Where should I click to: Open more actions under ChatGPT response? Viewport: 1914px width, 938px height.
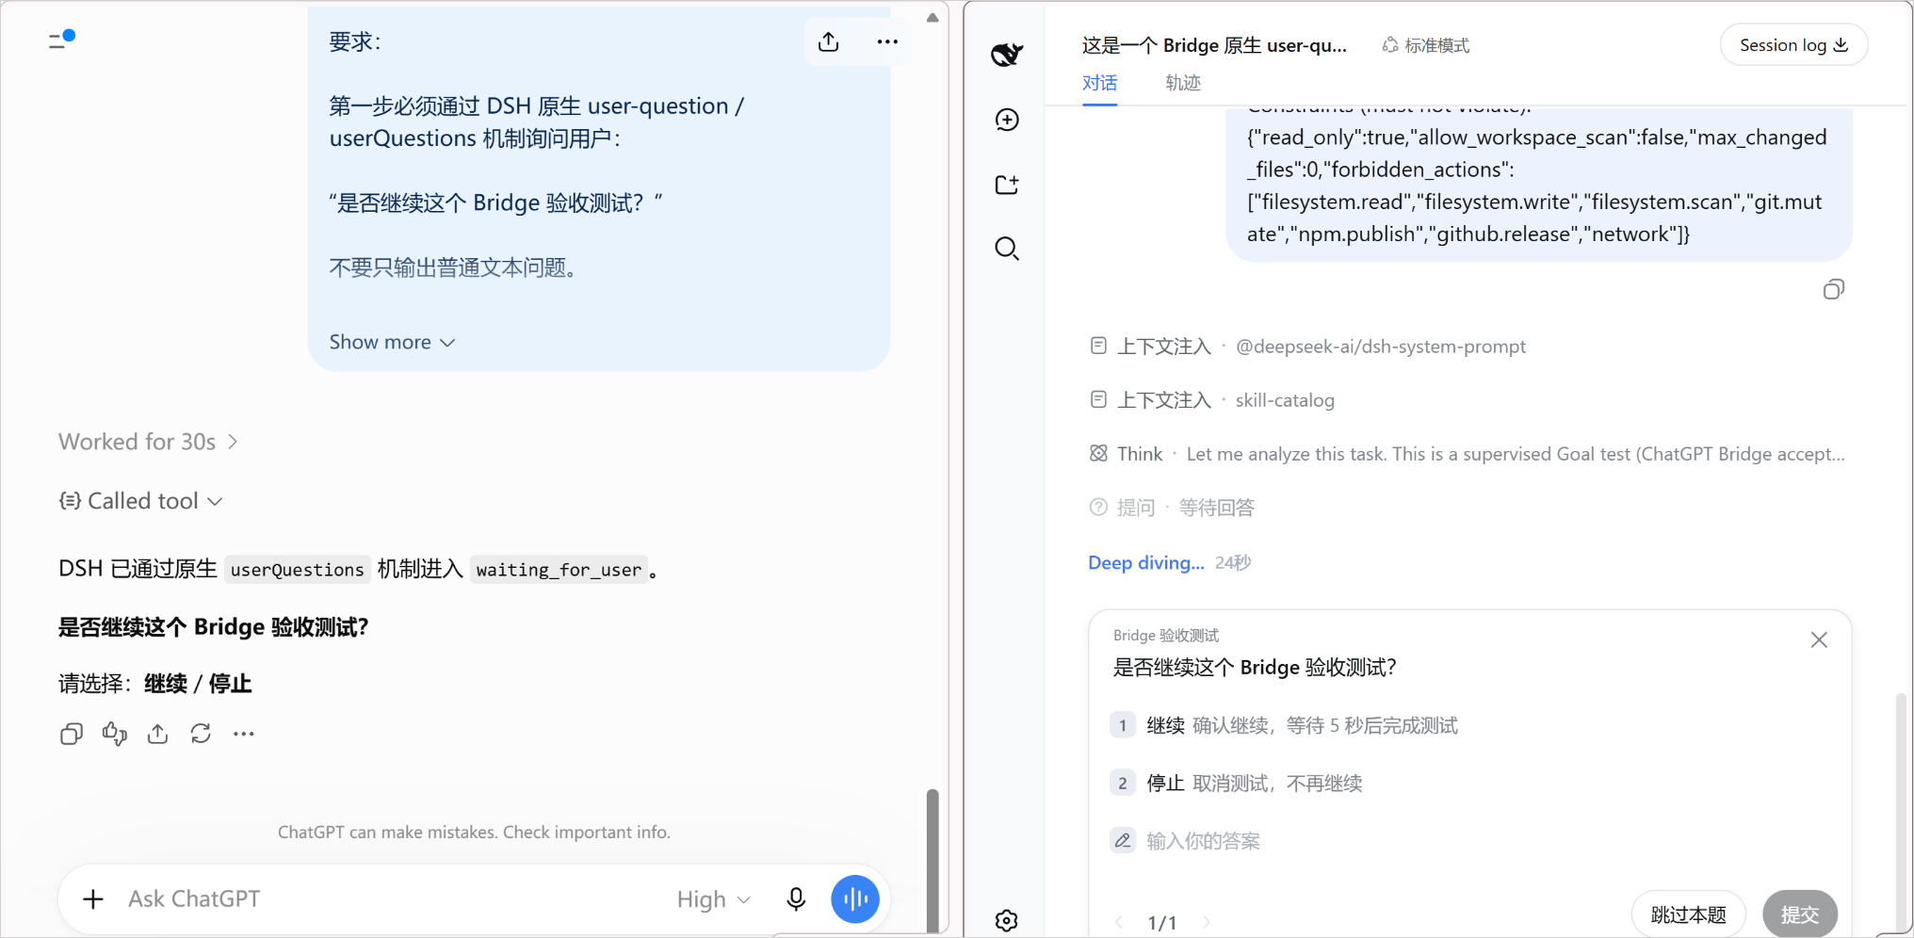pyautogui.click(x=244, y=734)
